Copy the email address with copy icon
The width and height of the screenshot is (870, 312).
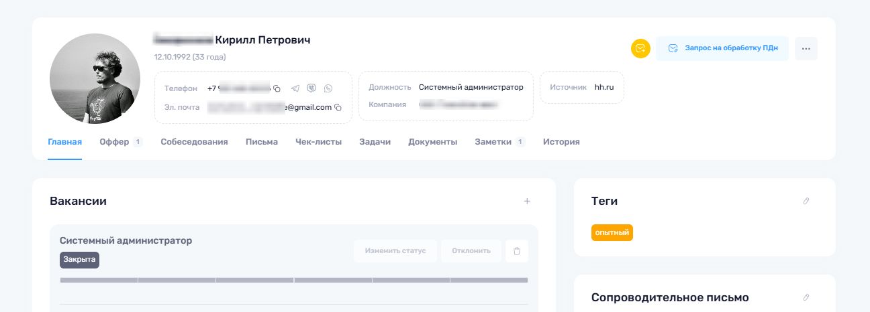tap(338, 107)
